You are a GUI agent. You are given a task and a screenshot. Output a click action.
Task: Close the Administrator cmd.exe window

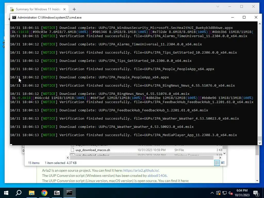pos(256,17)
